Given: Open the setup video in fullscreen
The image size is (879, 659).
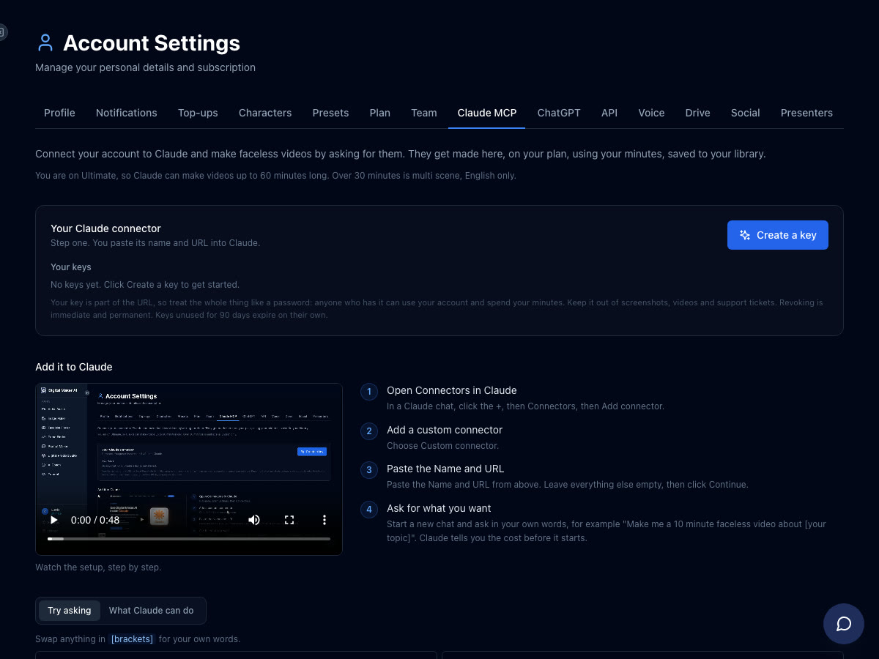Looking at the screenshot, I should (289, 520).
